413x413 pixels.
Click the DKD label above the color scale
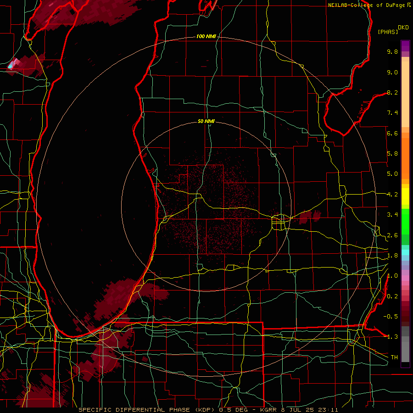(x=403, y=28)
